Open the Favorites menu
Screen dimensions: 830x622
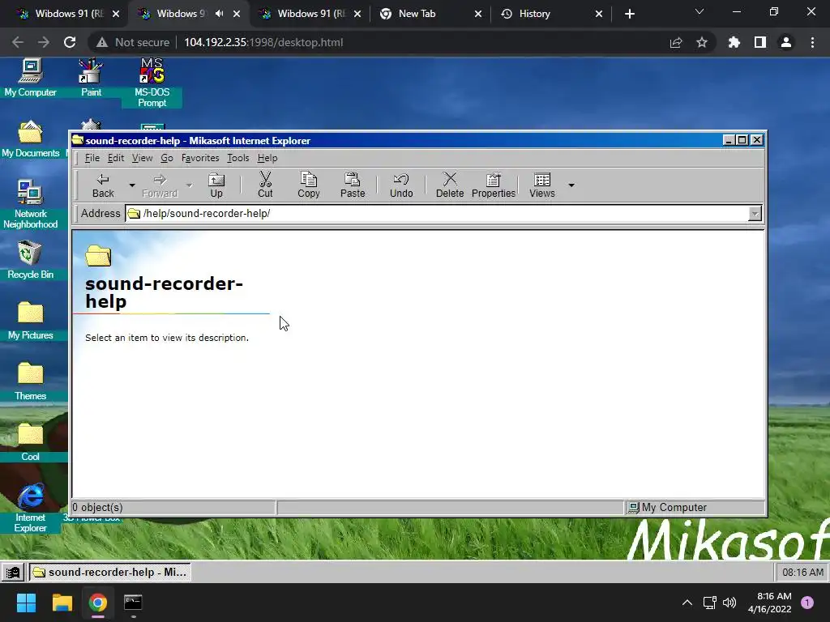tap(200, 158)
